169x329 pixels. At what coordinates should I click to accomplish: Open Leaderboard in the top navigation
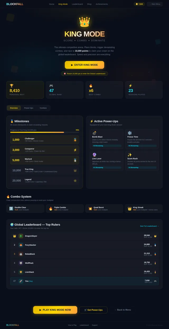(x=77, y=4)
